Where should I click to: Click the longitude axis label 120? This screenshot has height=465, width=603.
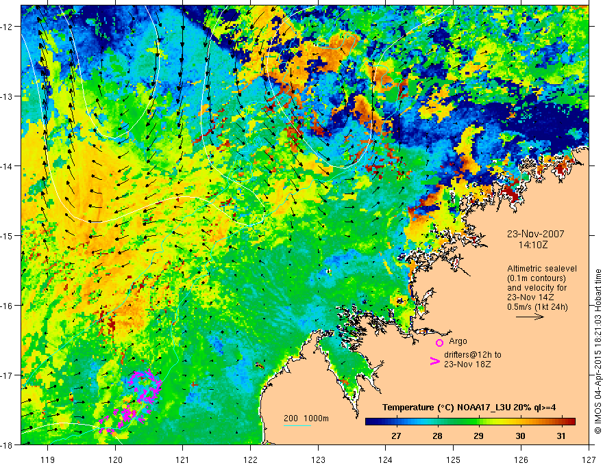coord(115,460)
